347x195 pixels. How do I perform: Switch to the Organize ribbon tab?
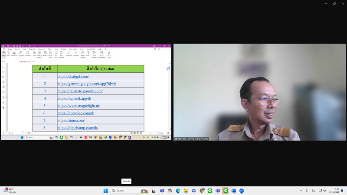(x=32, y=49)
